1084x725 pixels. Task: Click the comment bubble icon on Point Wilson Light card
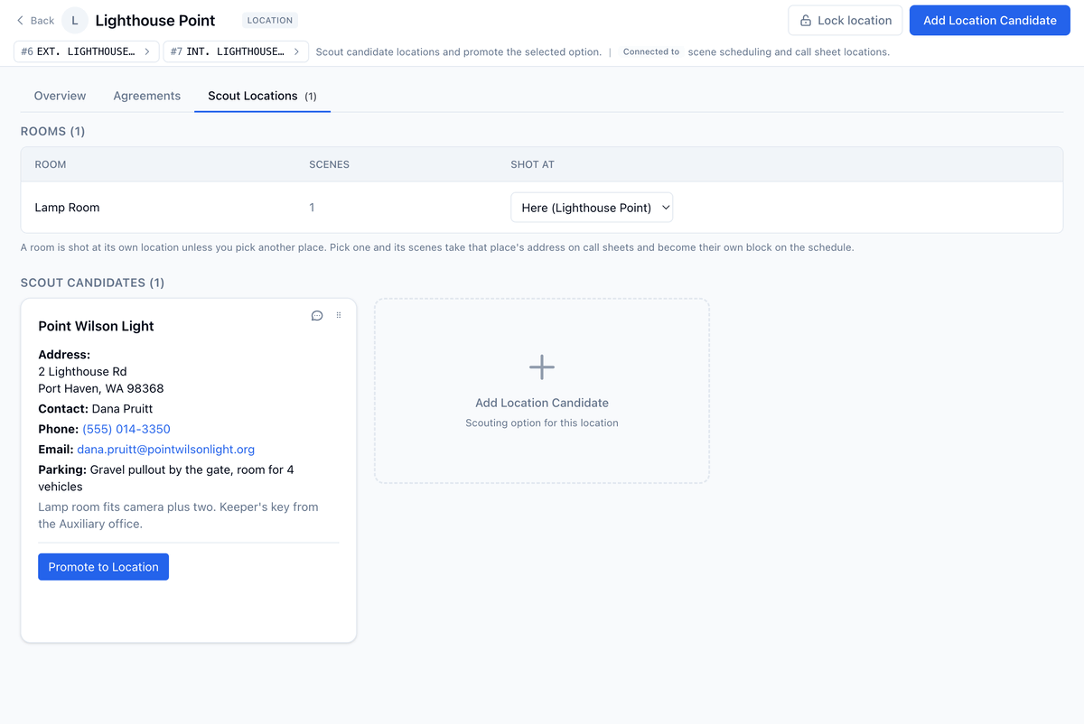(x=317, y=316)
